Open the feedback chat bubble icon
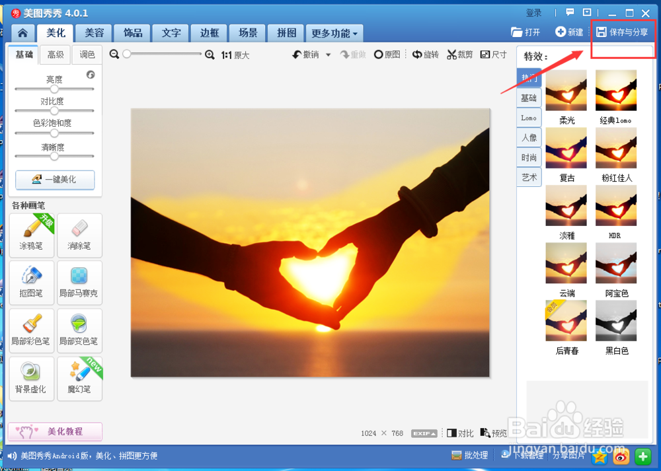 pyautogui.click(x=570, y=12)
